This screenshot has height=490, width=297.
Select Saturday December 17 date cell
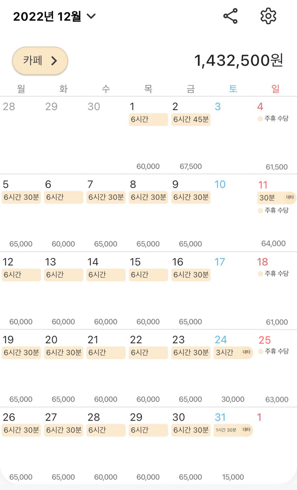(x=233, y=290)
